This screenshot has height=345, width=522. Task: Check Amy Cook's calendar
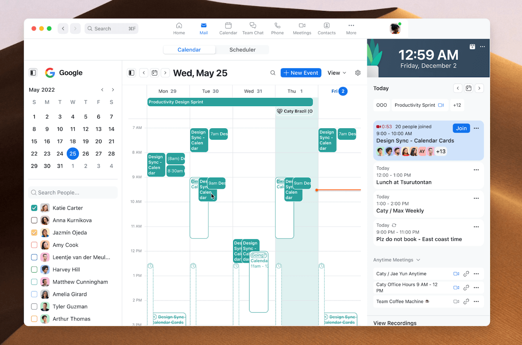(x=34, y=245)
